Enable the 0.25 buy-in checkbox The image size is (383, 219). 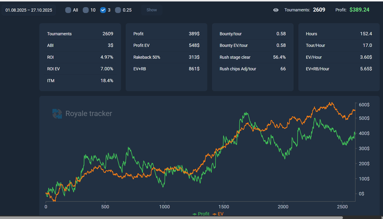click(118, 10)
